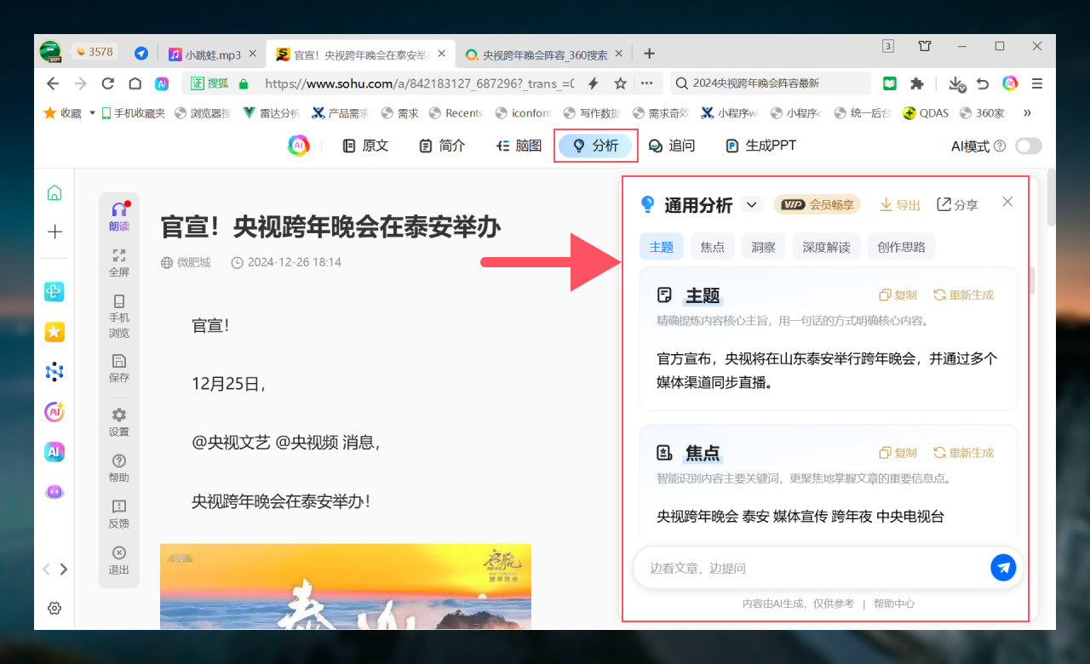Click the 朗读 headphone icon
Screen dimensions: 1090x664
[x=119, y=210]
